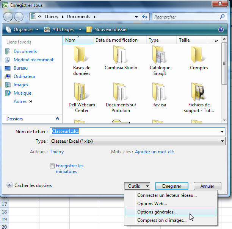
Task: Choose Options Web menu entry
Action: click(171, 204)
